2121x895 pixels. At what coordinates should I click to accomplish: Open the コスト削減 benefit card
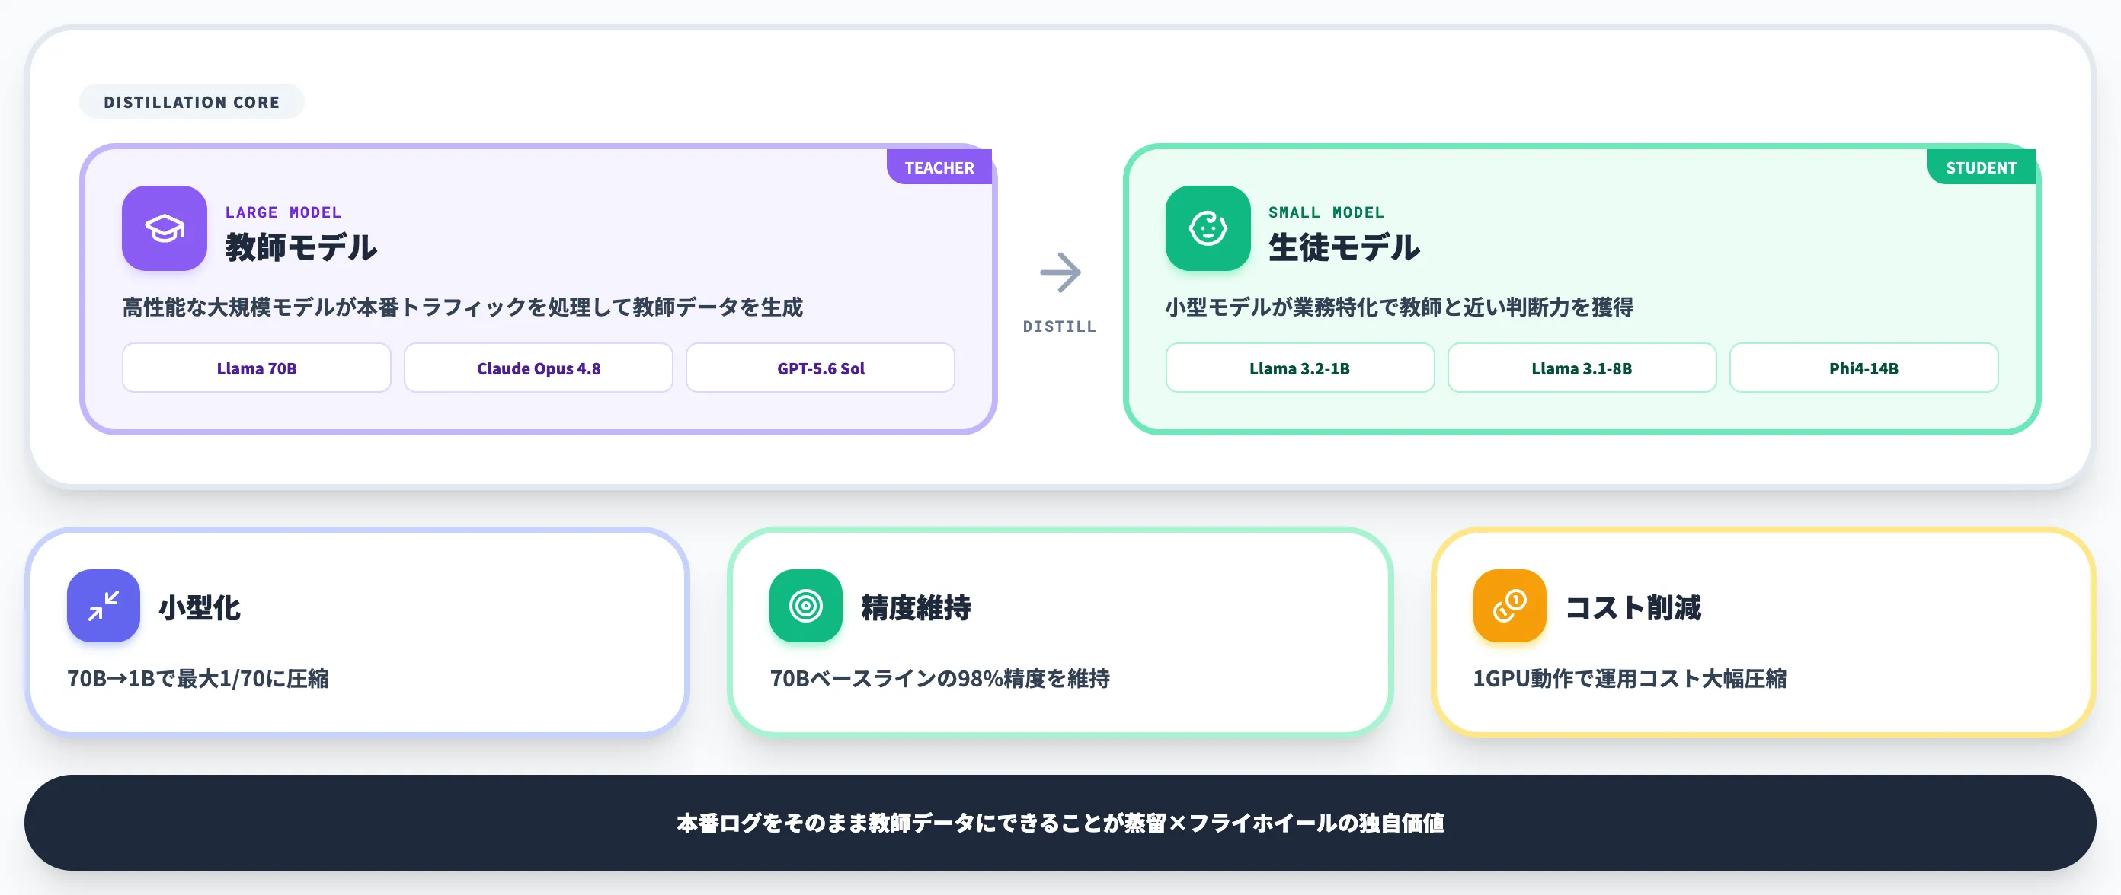coord(1764,632)
